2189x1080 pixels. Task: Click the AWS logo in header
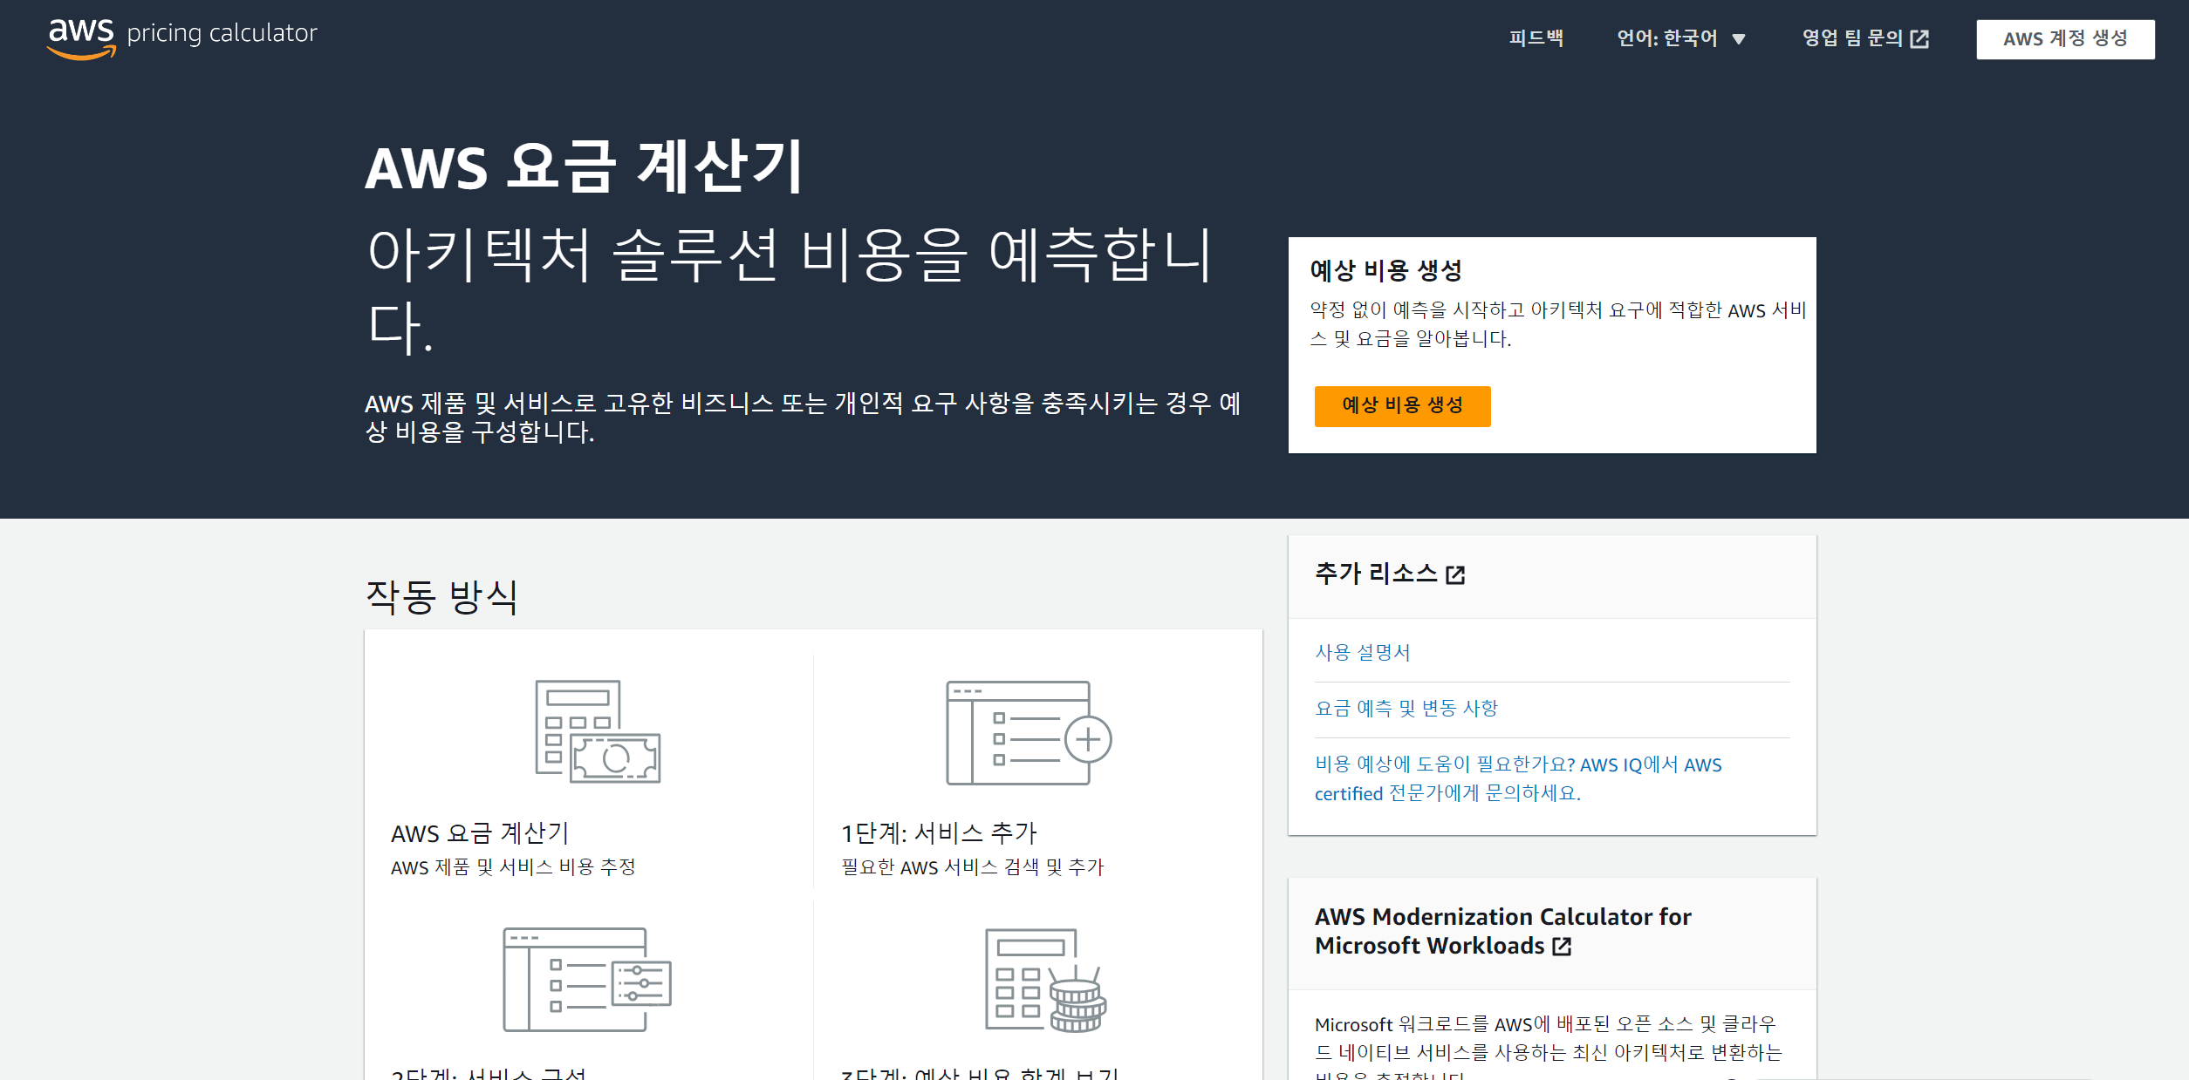click(81, 38)
